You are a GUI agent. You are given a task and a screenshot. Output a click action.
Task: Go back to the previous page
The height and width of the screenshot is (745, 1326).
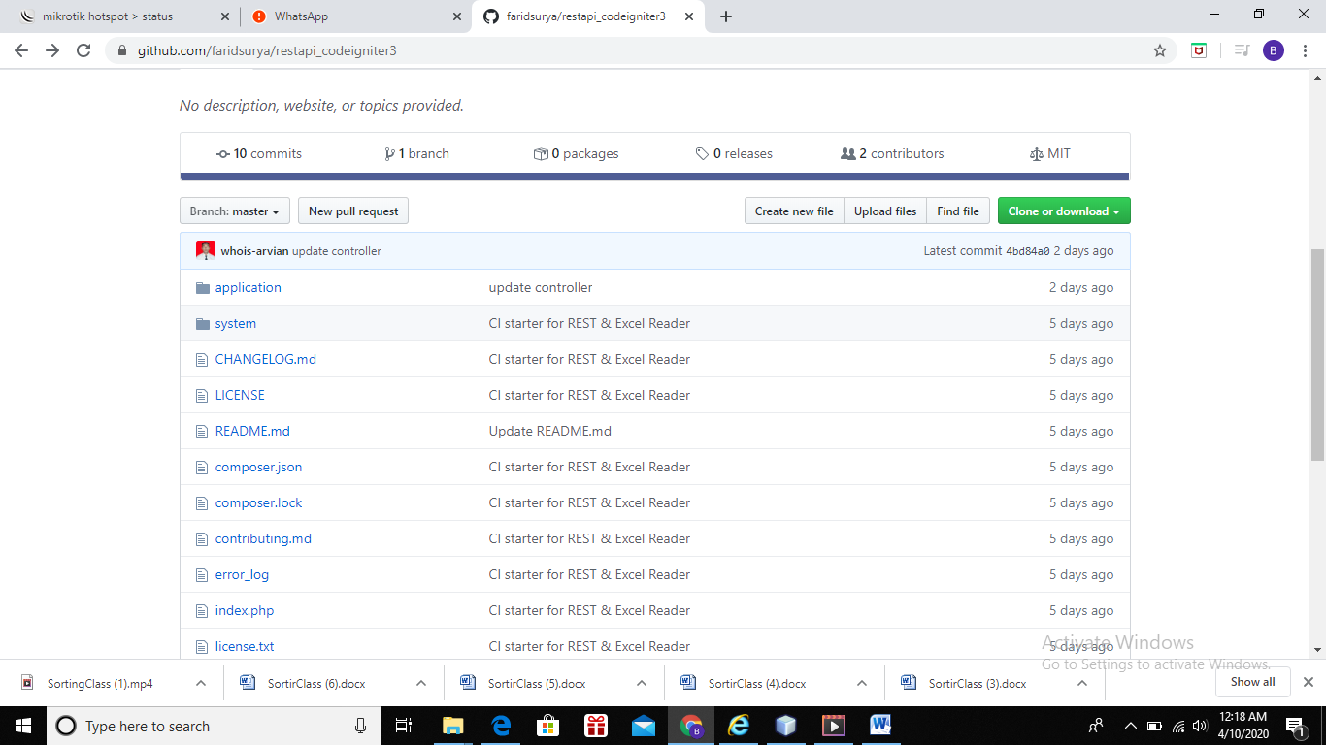[21, 50]
